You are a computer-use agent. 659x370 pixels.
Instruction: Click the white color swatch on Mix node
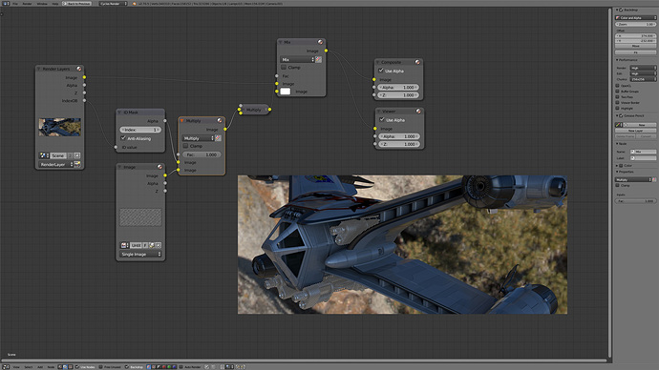pos(286,91)
